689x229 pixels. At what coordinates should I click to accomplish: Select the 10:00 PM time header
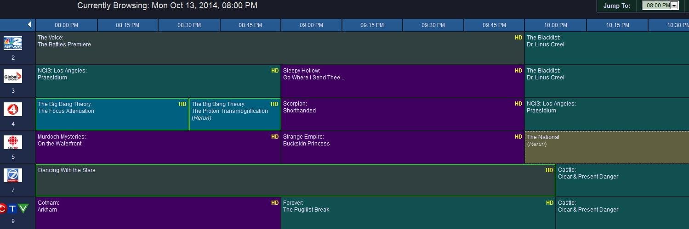tap(555, 25)
